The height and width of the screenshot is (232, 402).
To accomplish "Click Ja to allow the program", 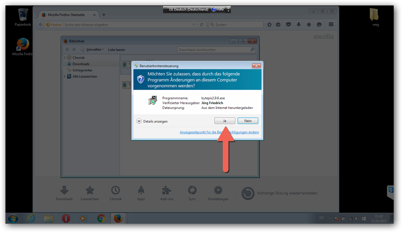I will click(x=225, y=121).
